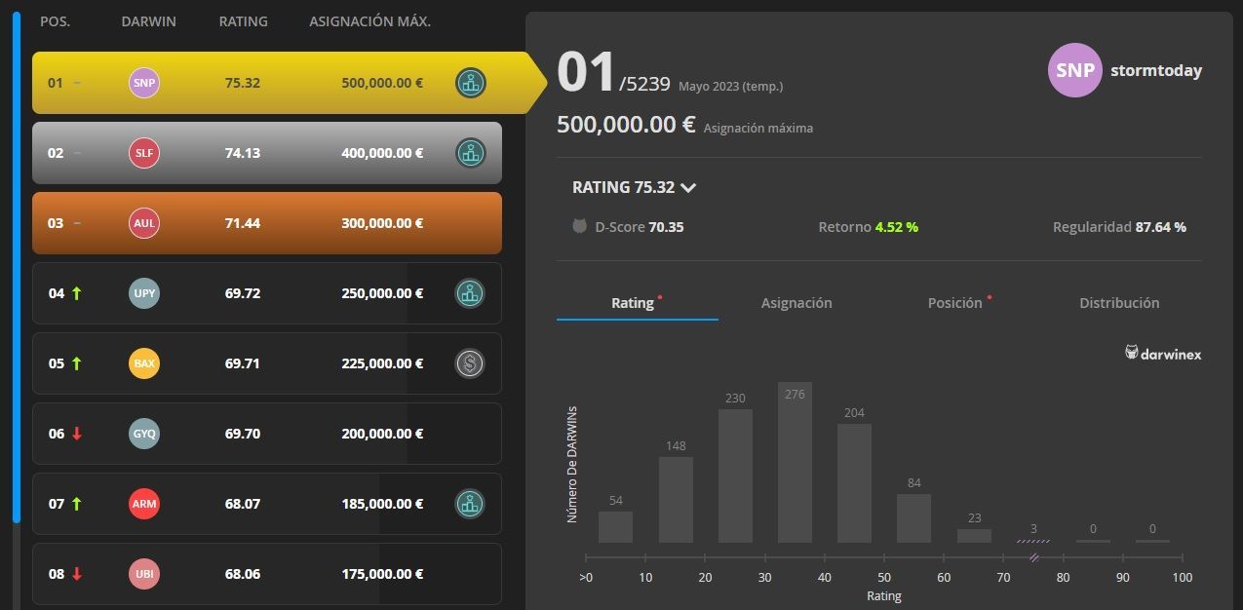Click podium badge icon in row 02

471,153
